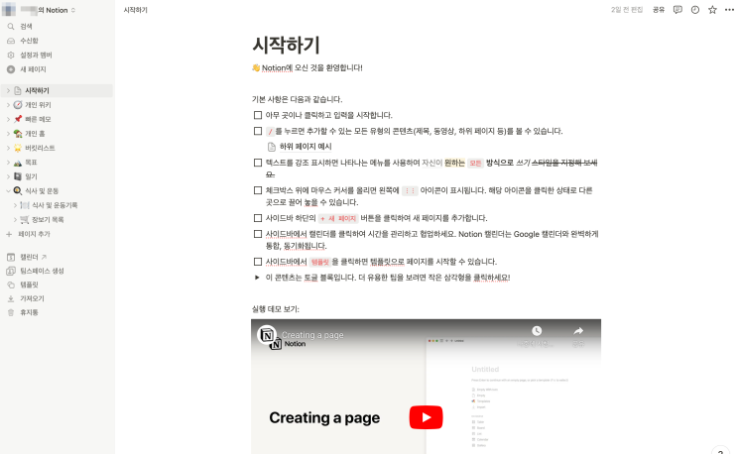
Task: Open the 식사 및 운동기록 subpage
Action: 55,205
